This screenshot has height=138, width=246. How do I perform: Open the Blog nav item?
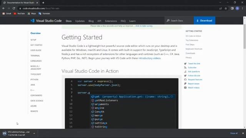click(x=91, y=21)
